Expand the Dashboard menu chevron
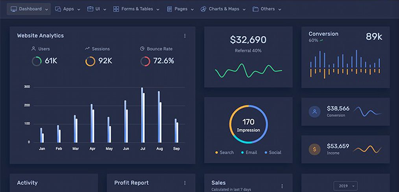 coord(46,10)
